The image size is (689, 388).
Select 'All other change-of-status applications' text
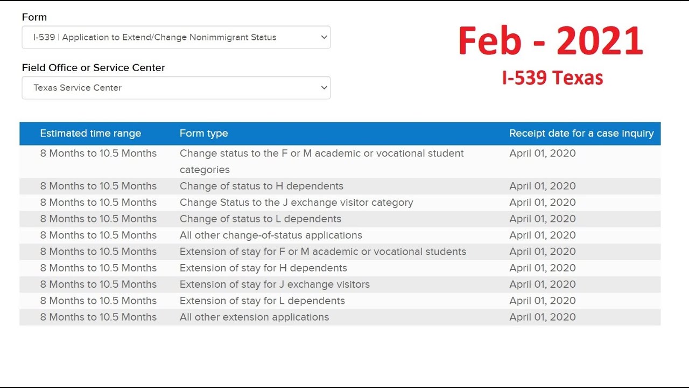[x=271, y=235]
